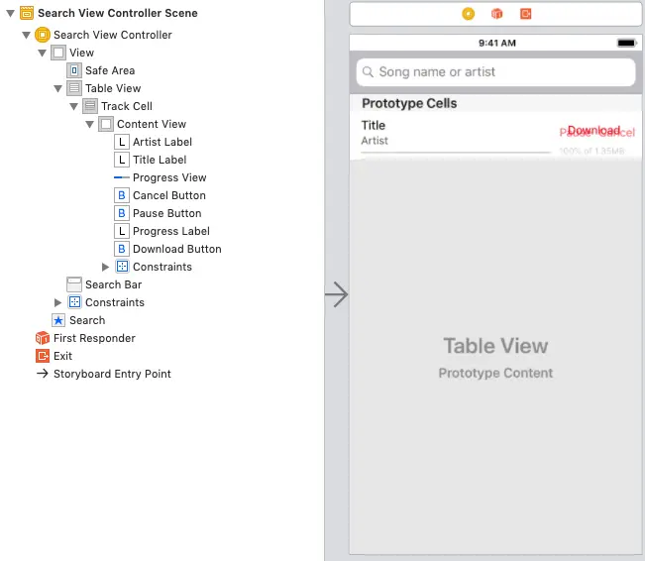Click the red Download button on canvas
The width and height of the screenshot is (645, 561).
click(x=592, y=131)
